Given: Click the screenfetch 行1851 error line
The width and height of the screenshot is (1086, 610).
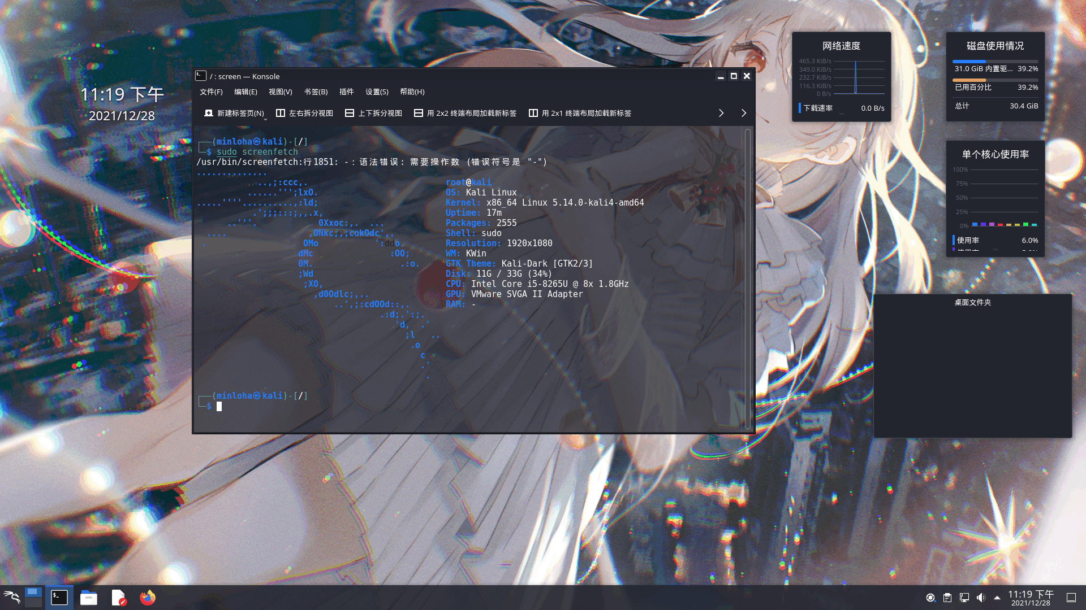Looking at the screenshot, I should 372,162.
